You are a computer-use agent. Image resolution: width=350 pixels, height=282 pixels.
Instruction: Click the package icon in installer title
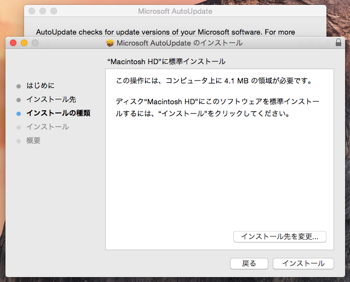(x=110, y=43)
